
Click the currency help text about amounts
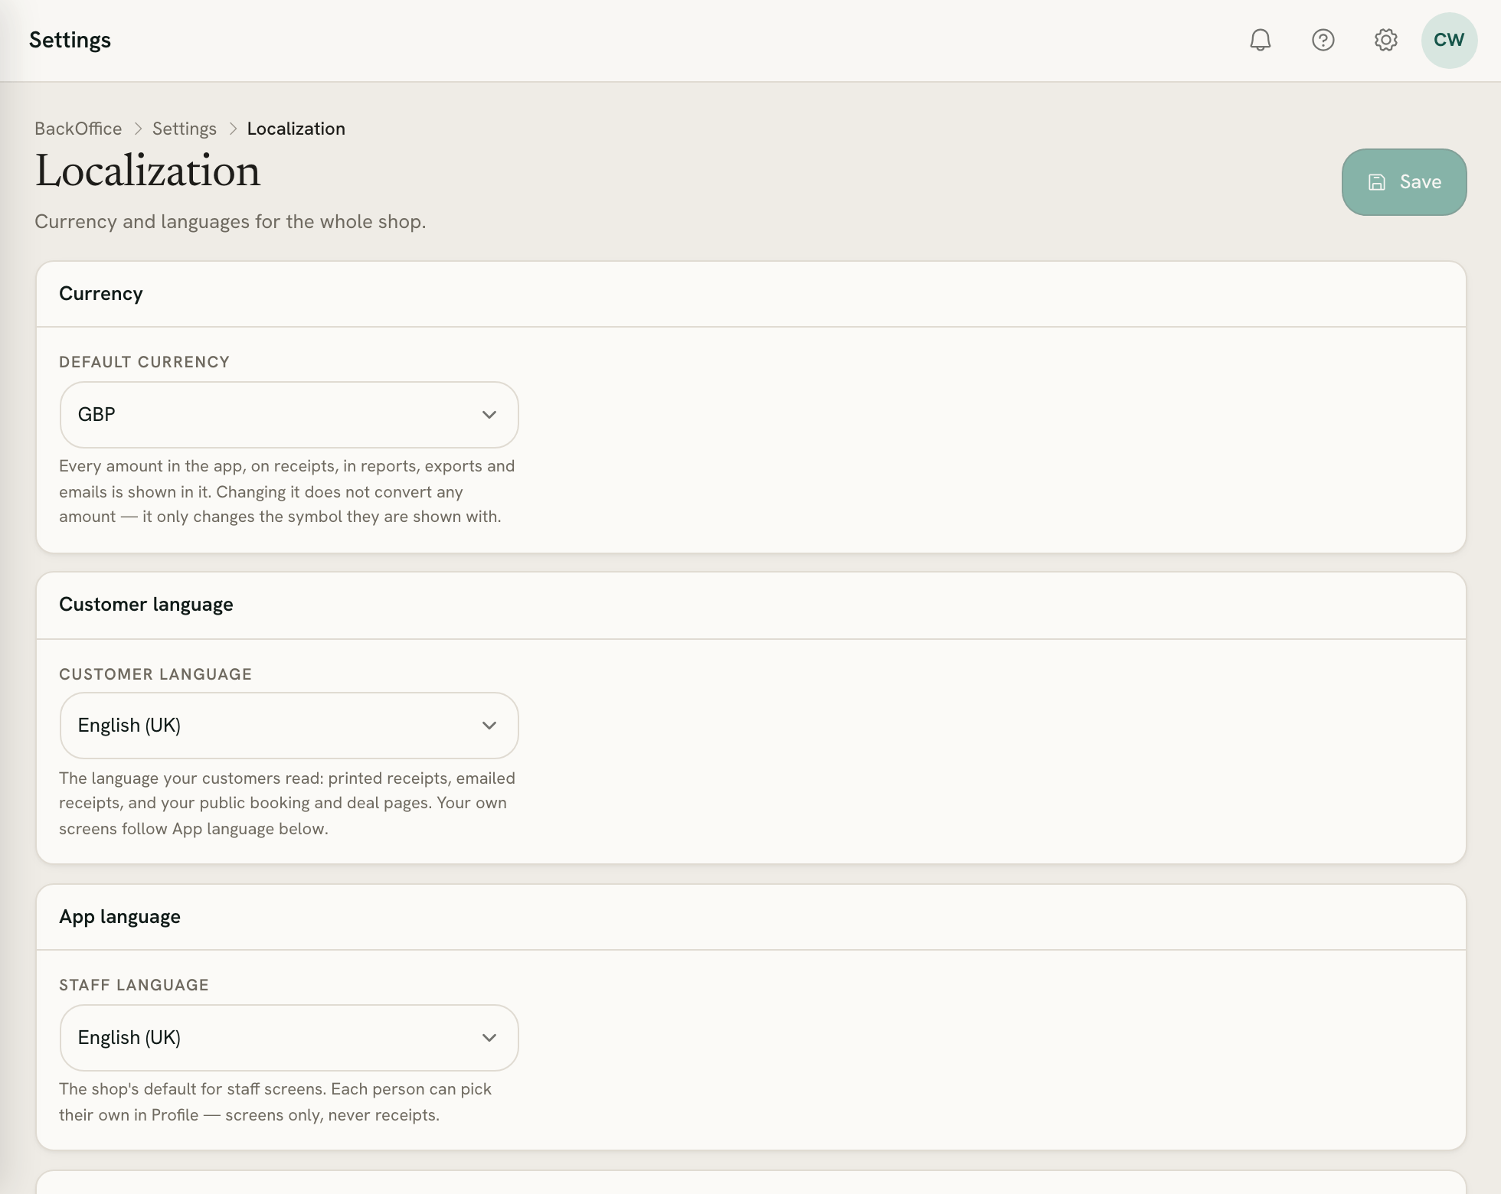click(x=287, y=491)
